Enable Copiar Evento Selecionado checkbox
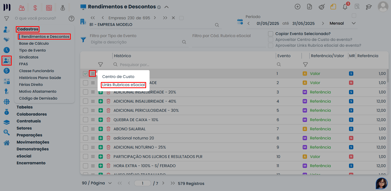 271,34
